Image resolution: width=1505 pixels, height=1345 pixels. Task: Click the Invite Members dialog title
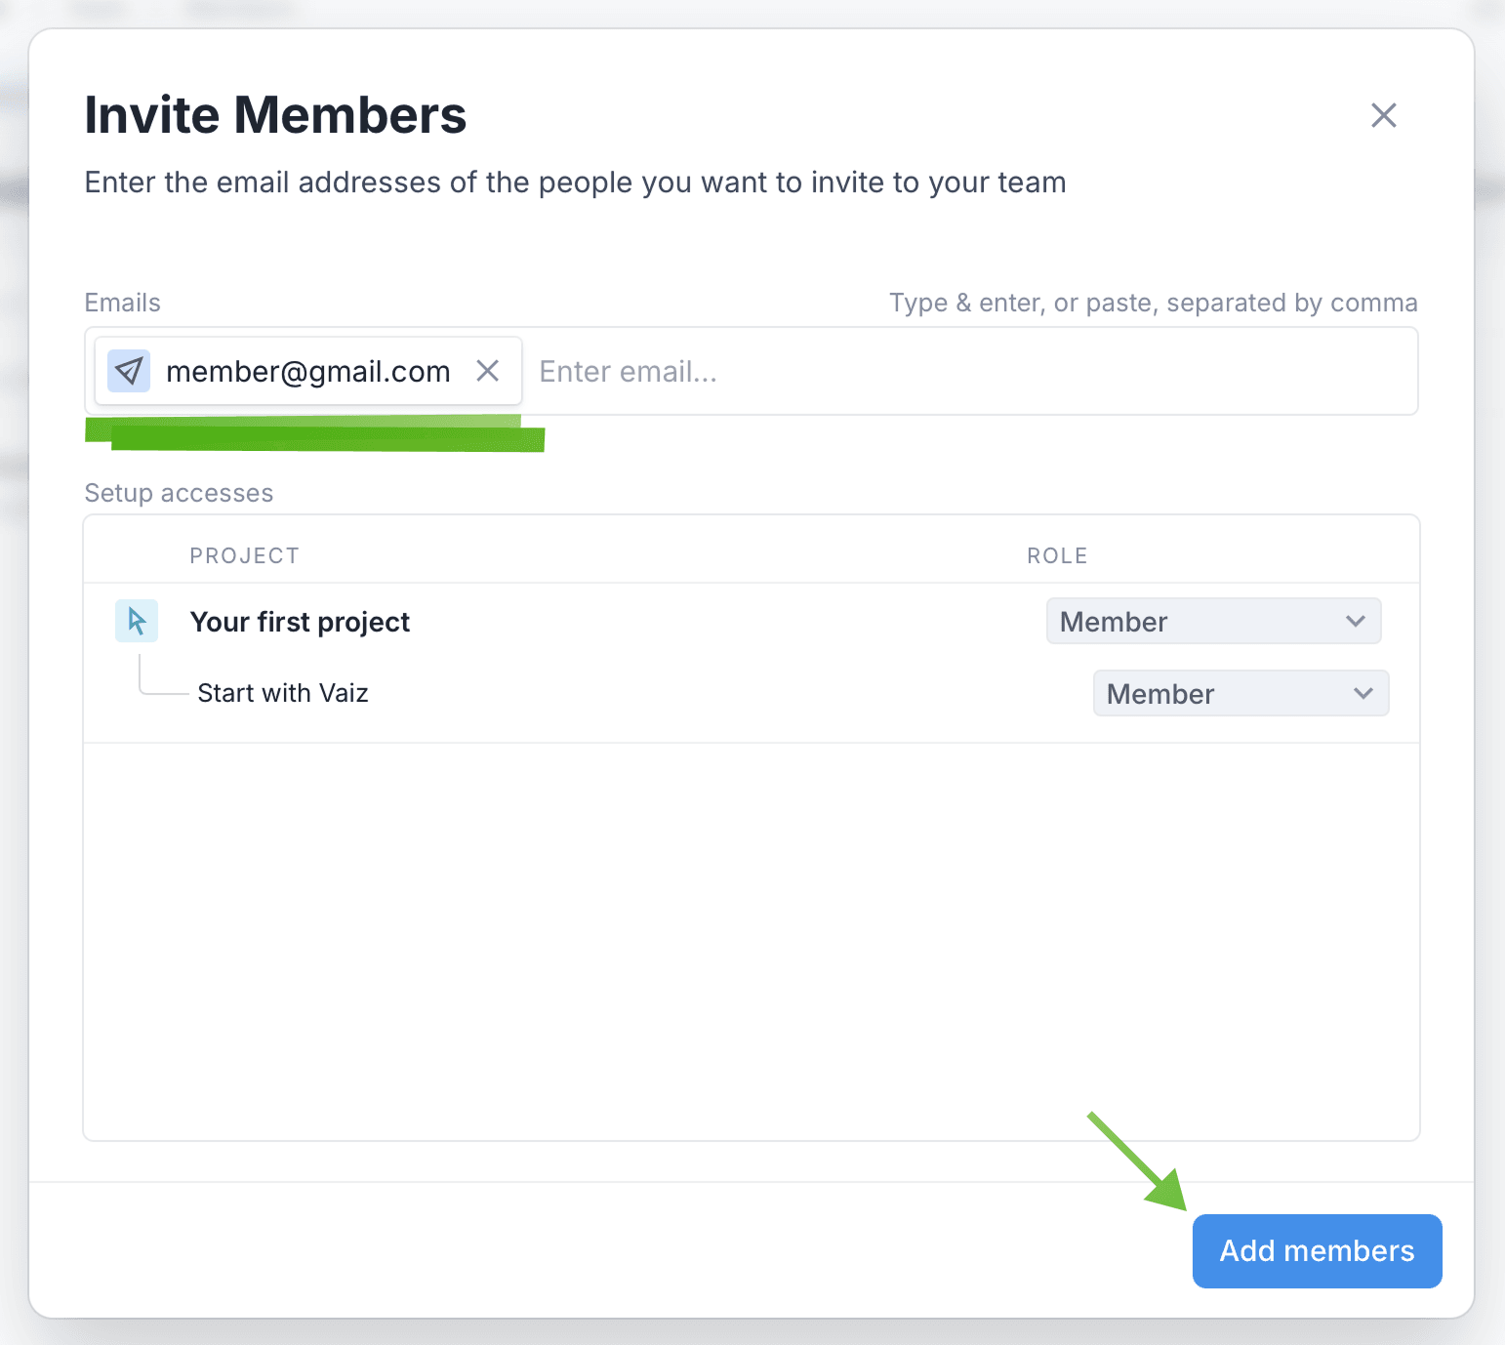(275, 115)
